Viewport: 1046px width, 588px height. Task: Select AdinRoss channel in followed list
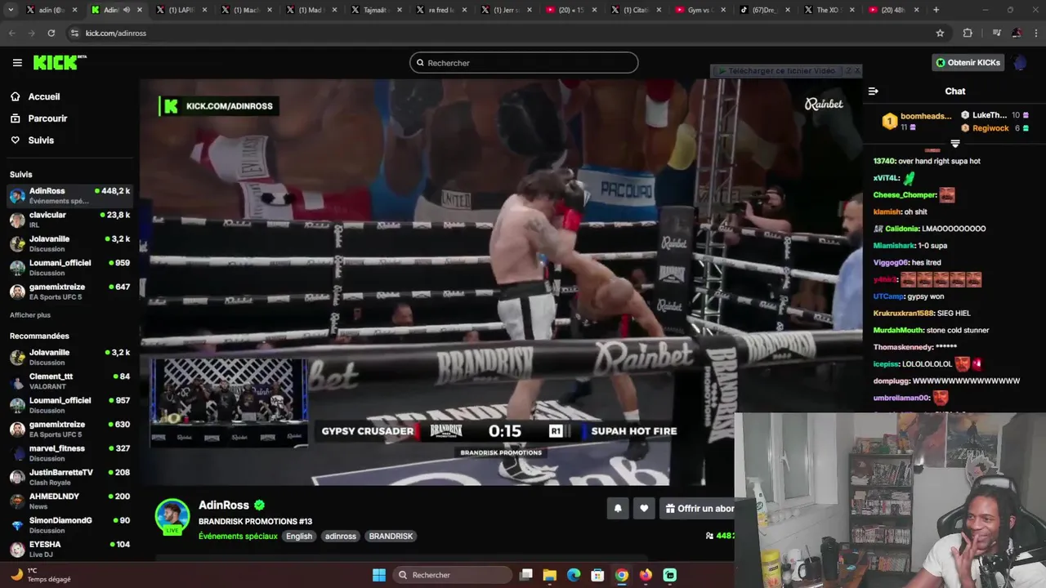tap(69, 195)
